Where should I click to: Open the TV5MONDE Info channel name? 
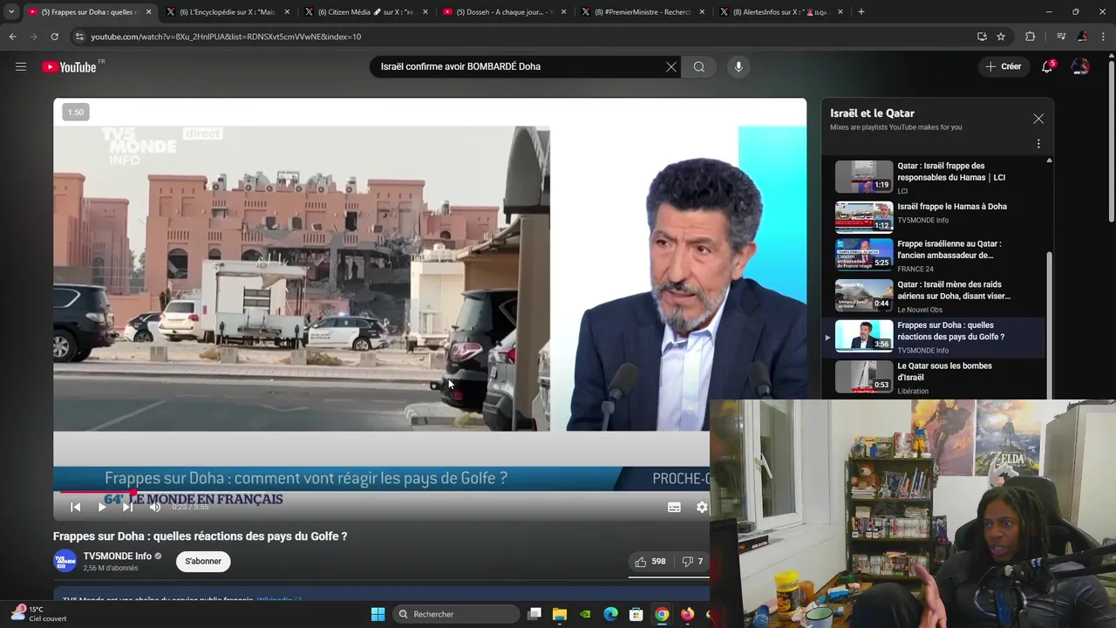(x=117, y=556)
